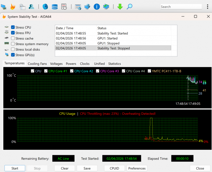Toggle YMTC PC411-1TB-B temperature checkbox
The height and width of the screenshot is (172, 212).
coord(149,71)
